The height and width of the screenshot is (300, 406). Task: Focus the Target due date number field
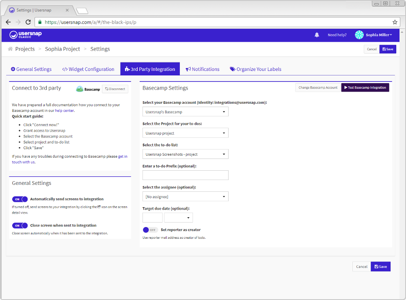(x=153, y=218)
